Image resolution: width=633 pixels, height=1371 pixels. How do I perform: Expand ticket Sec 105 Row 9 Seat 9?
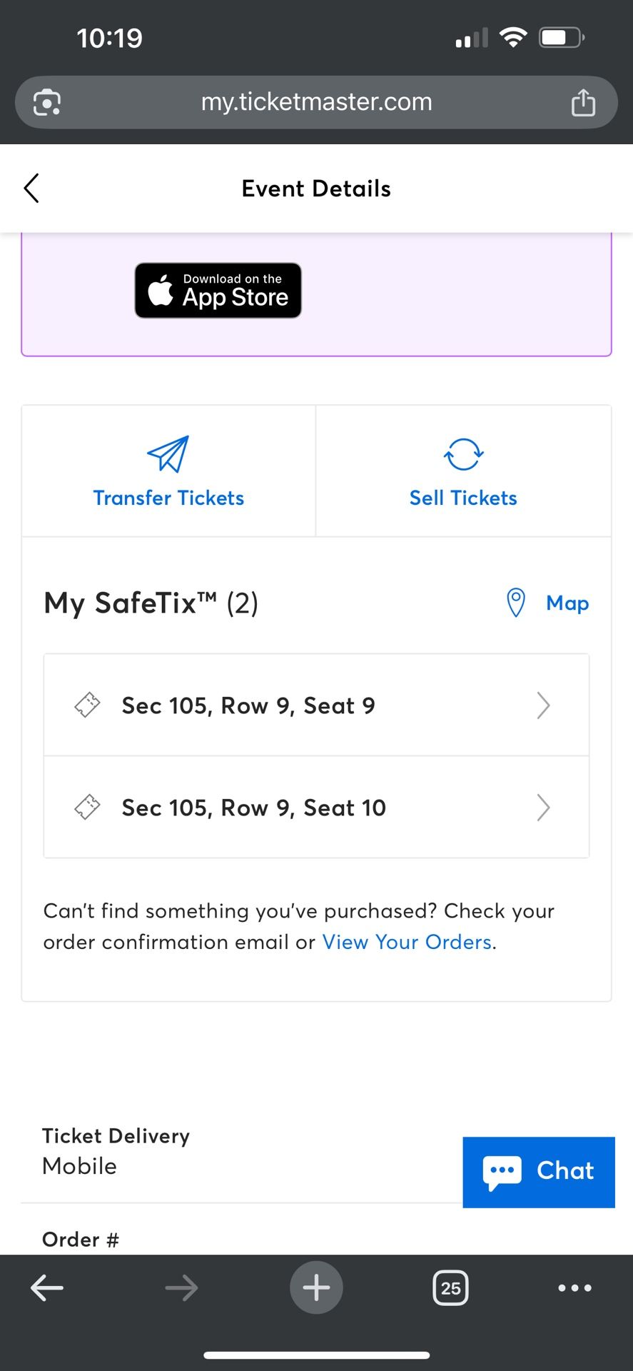click(248, 705)
